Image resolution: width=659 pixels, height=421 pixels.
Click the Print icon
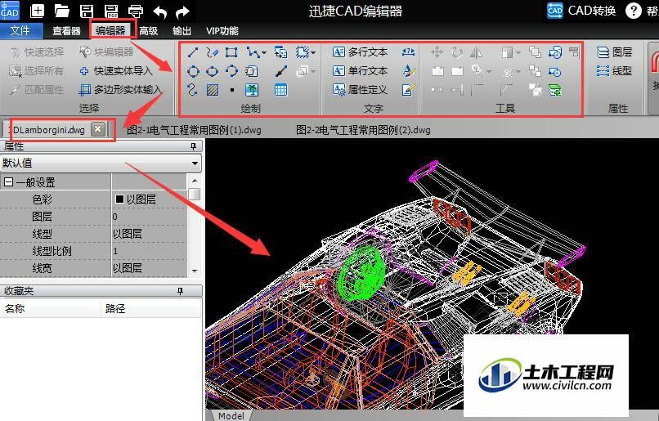coord(136,11)
